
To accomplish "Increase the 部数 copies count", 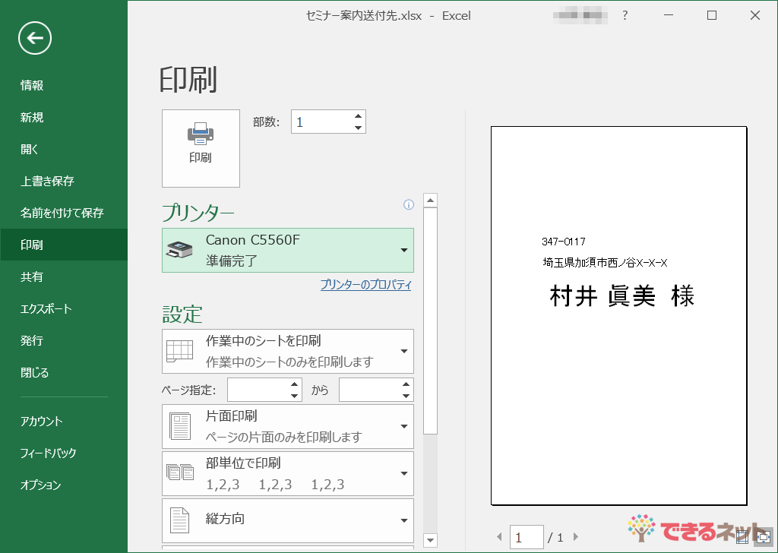I will (359, 116).
